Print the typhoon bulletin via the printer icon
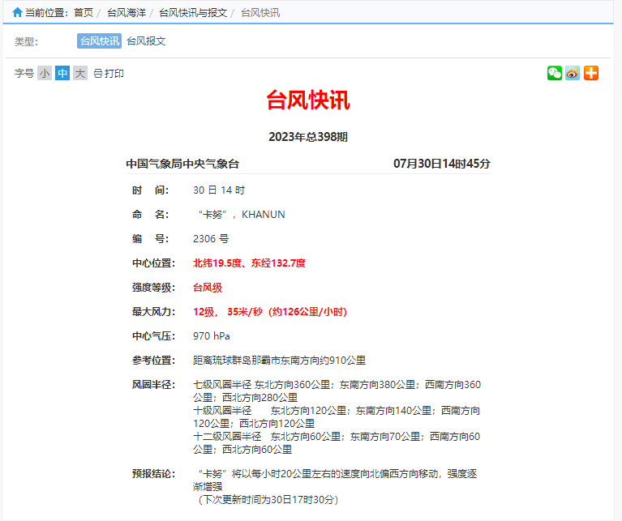Image resolution: width=622 pixels, height=521 pixels. (98, 74)
